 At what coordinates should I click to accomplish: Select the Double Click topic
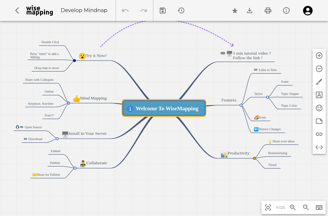pos(50,42)
